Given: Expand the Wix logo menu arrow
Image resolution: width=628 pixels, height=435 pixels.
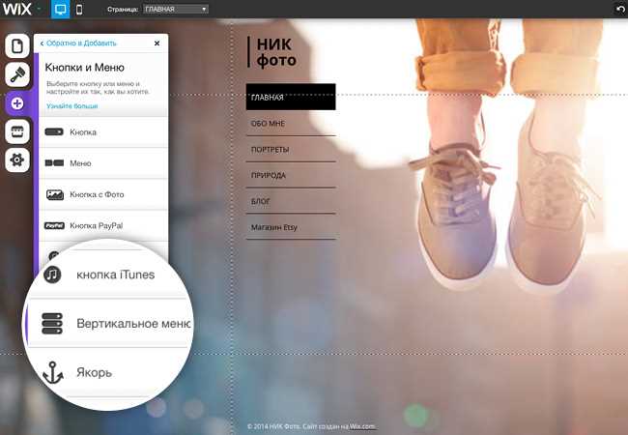Looking at the screenshot, I should [x=39, y=9].
